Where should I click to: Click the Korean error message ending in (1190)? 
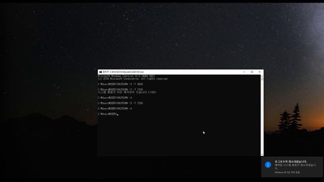click(x=127, y=92)
